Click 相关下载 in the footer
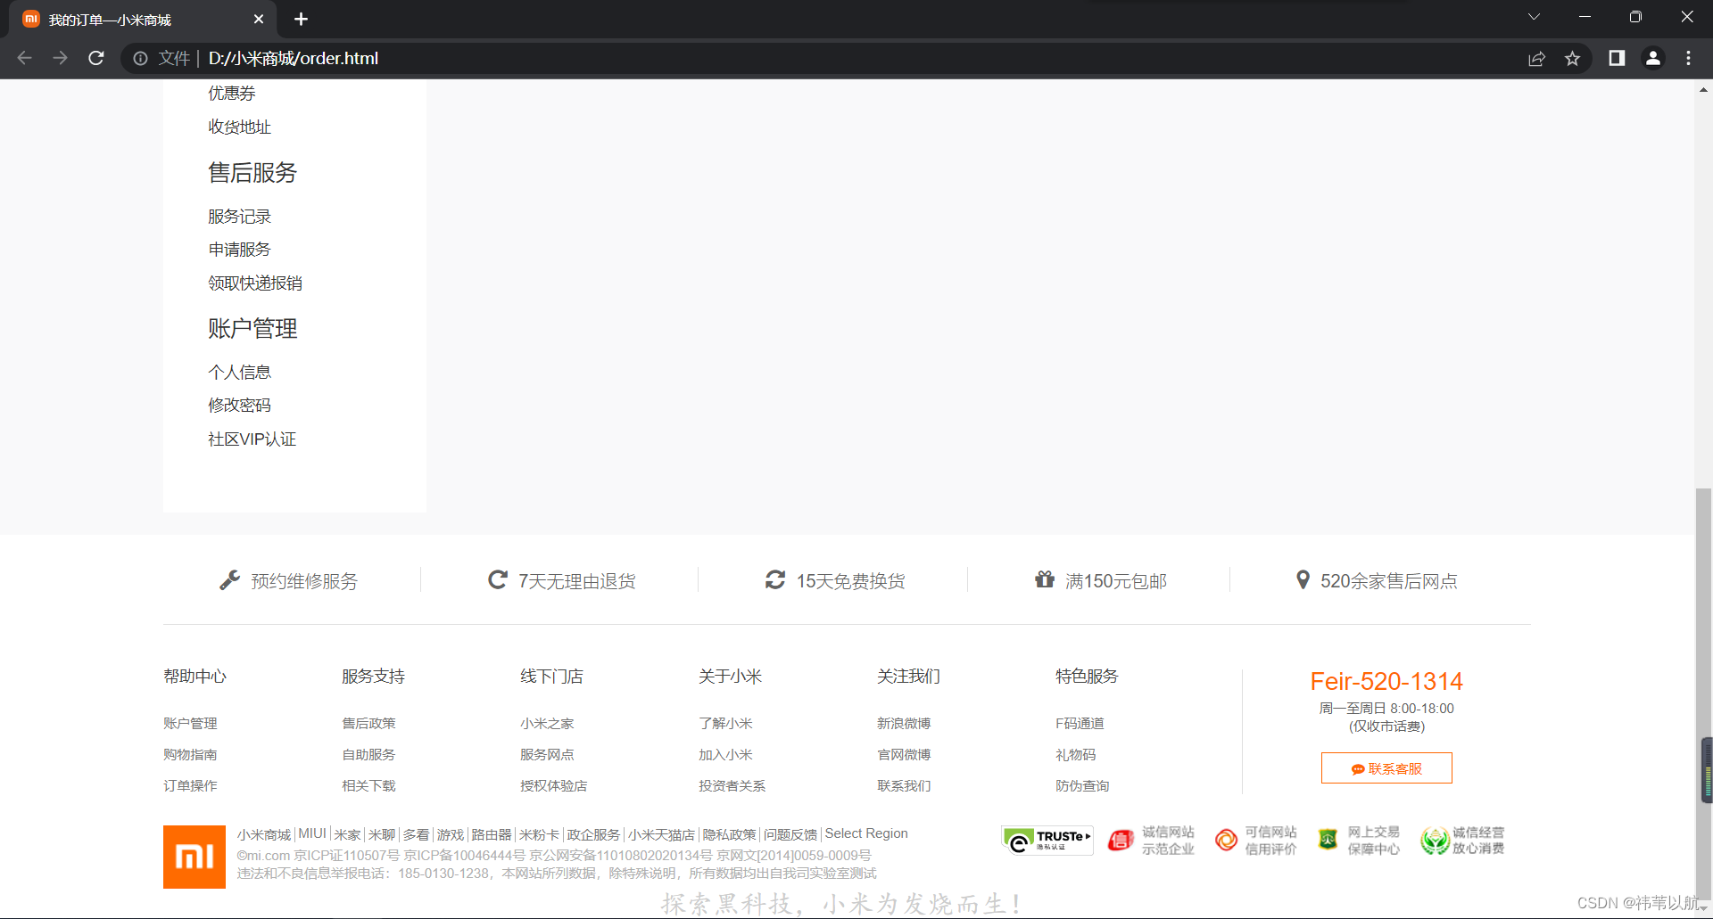 (368, 785)
